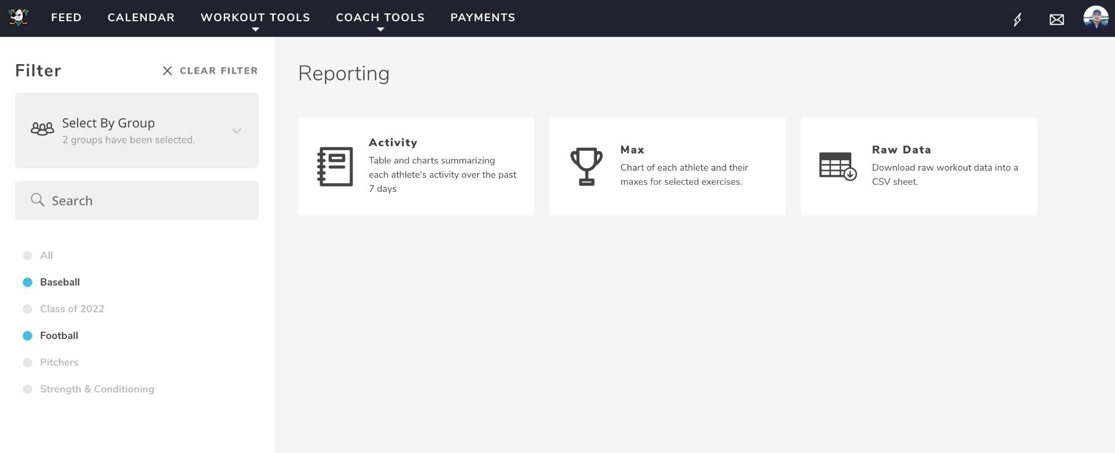The image size is (1115, 453).
Task: Open the Select By Group dropdown
Action: [137, 131]
